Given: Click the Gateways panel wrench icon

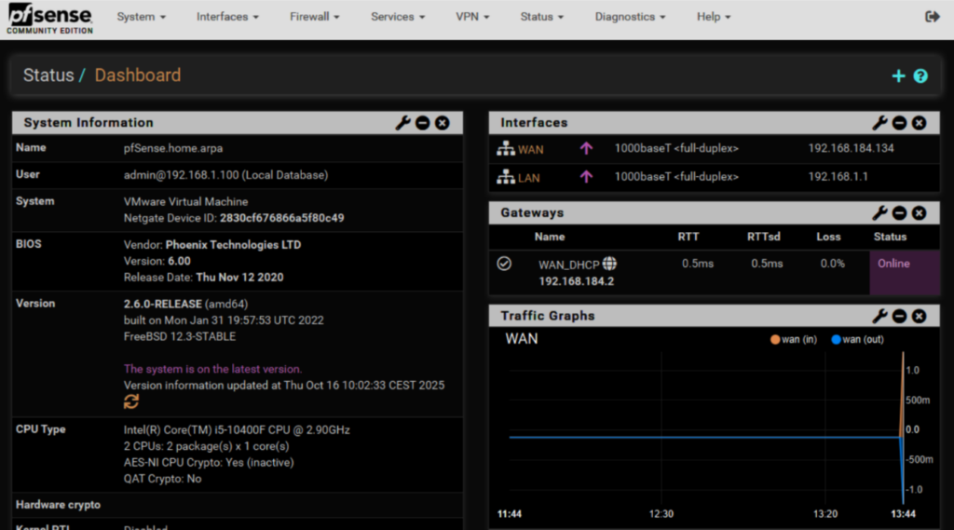Looking at the screenshot, I should pos(879,213).
